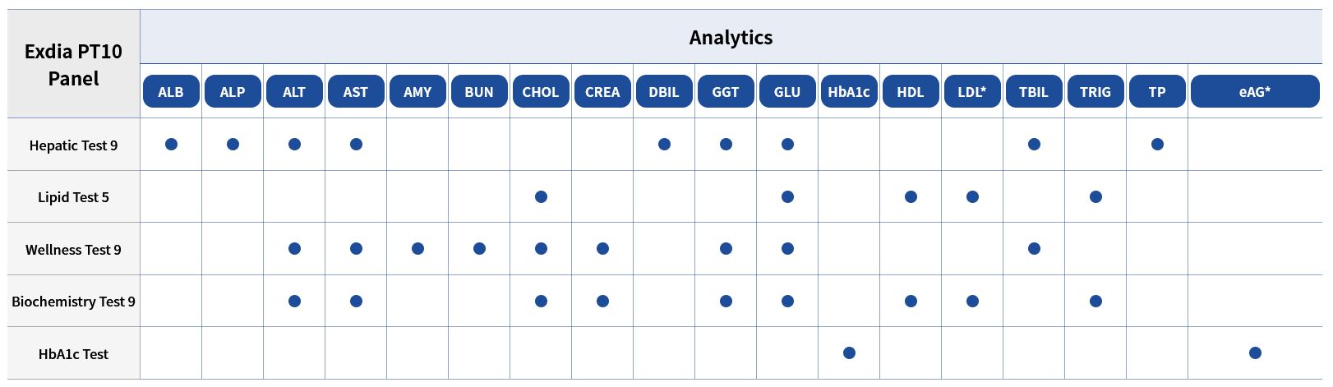Click the Analytics table header
Viewport: 1333px width, 387px height.
[731, 37]
